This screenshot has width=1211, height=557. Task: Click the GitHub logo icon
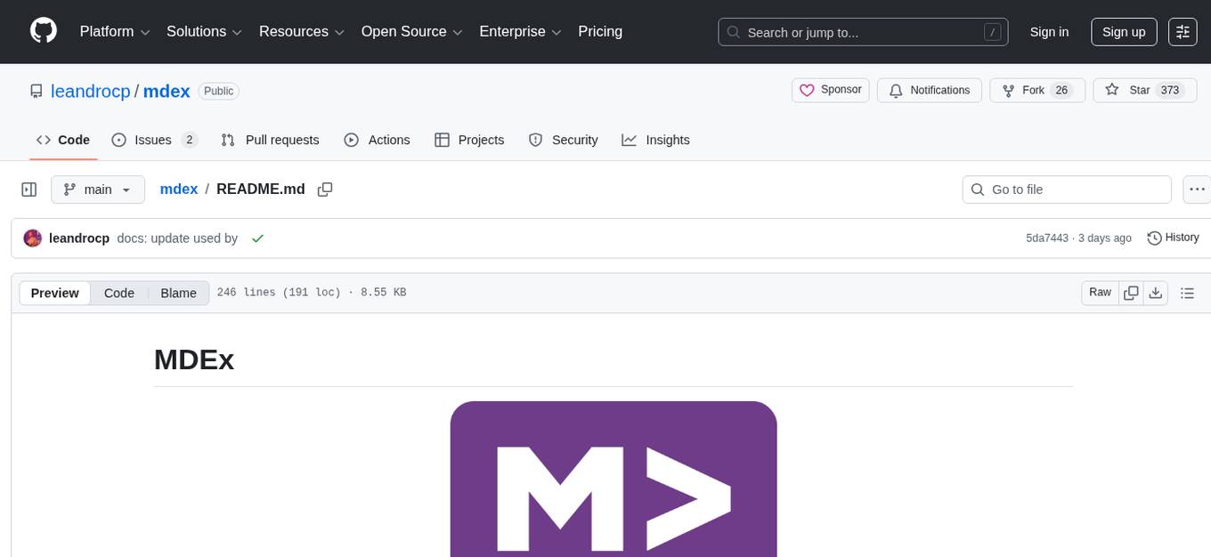click(43, 31)
